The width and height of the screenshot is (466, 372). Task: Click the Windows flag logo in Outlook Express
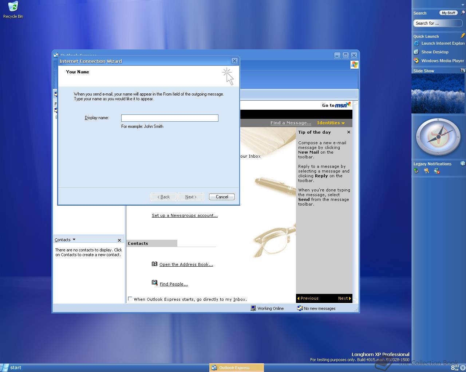(x=354, y=65)
